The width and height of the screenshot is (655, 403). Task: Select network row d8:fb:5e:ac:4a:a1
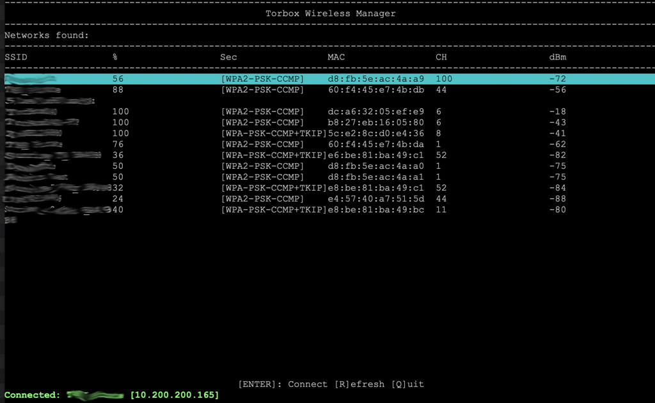coord(329,177)
